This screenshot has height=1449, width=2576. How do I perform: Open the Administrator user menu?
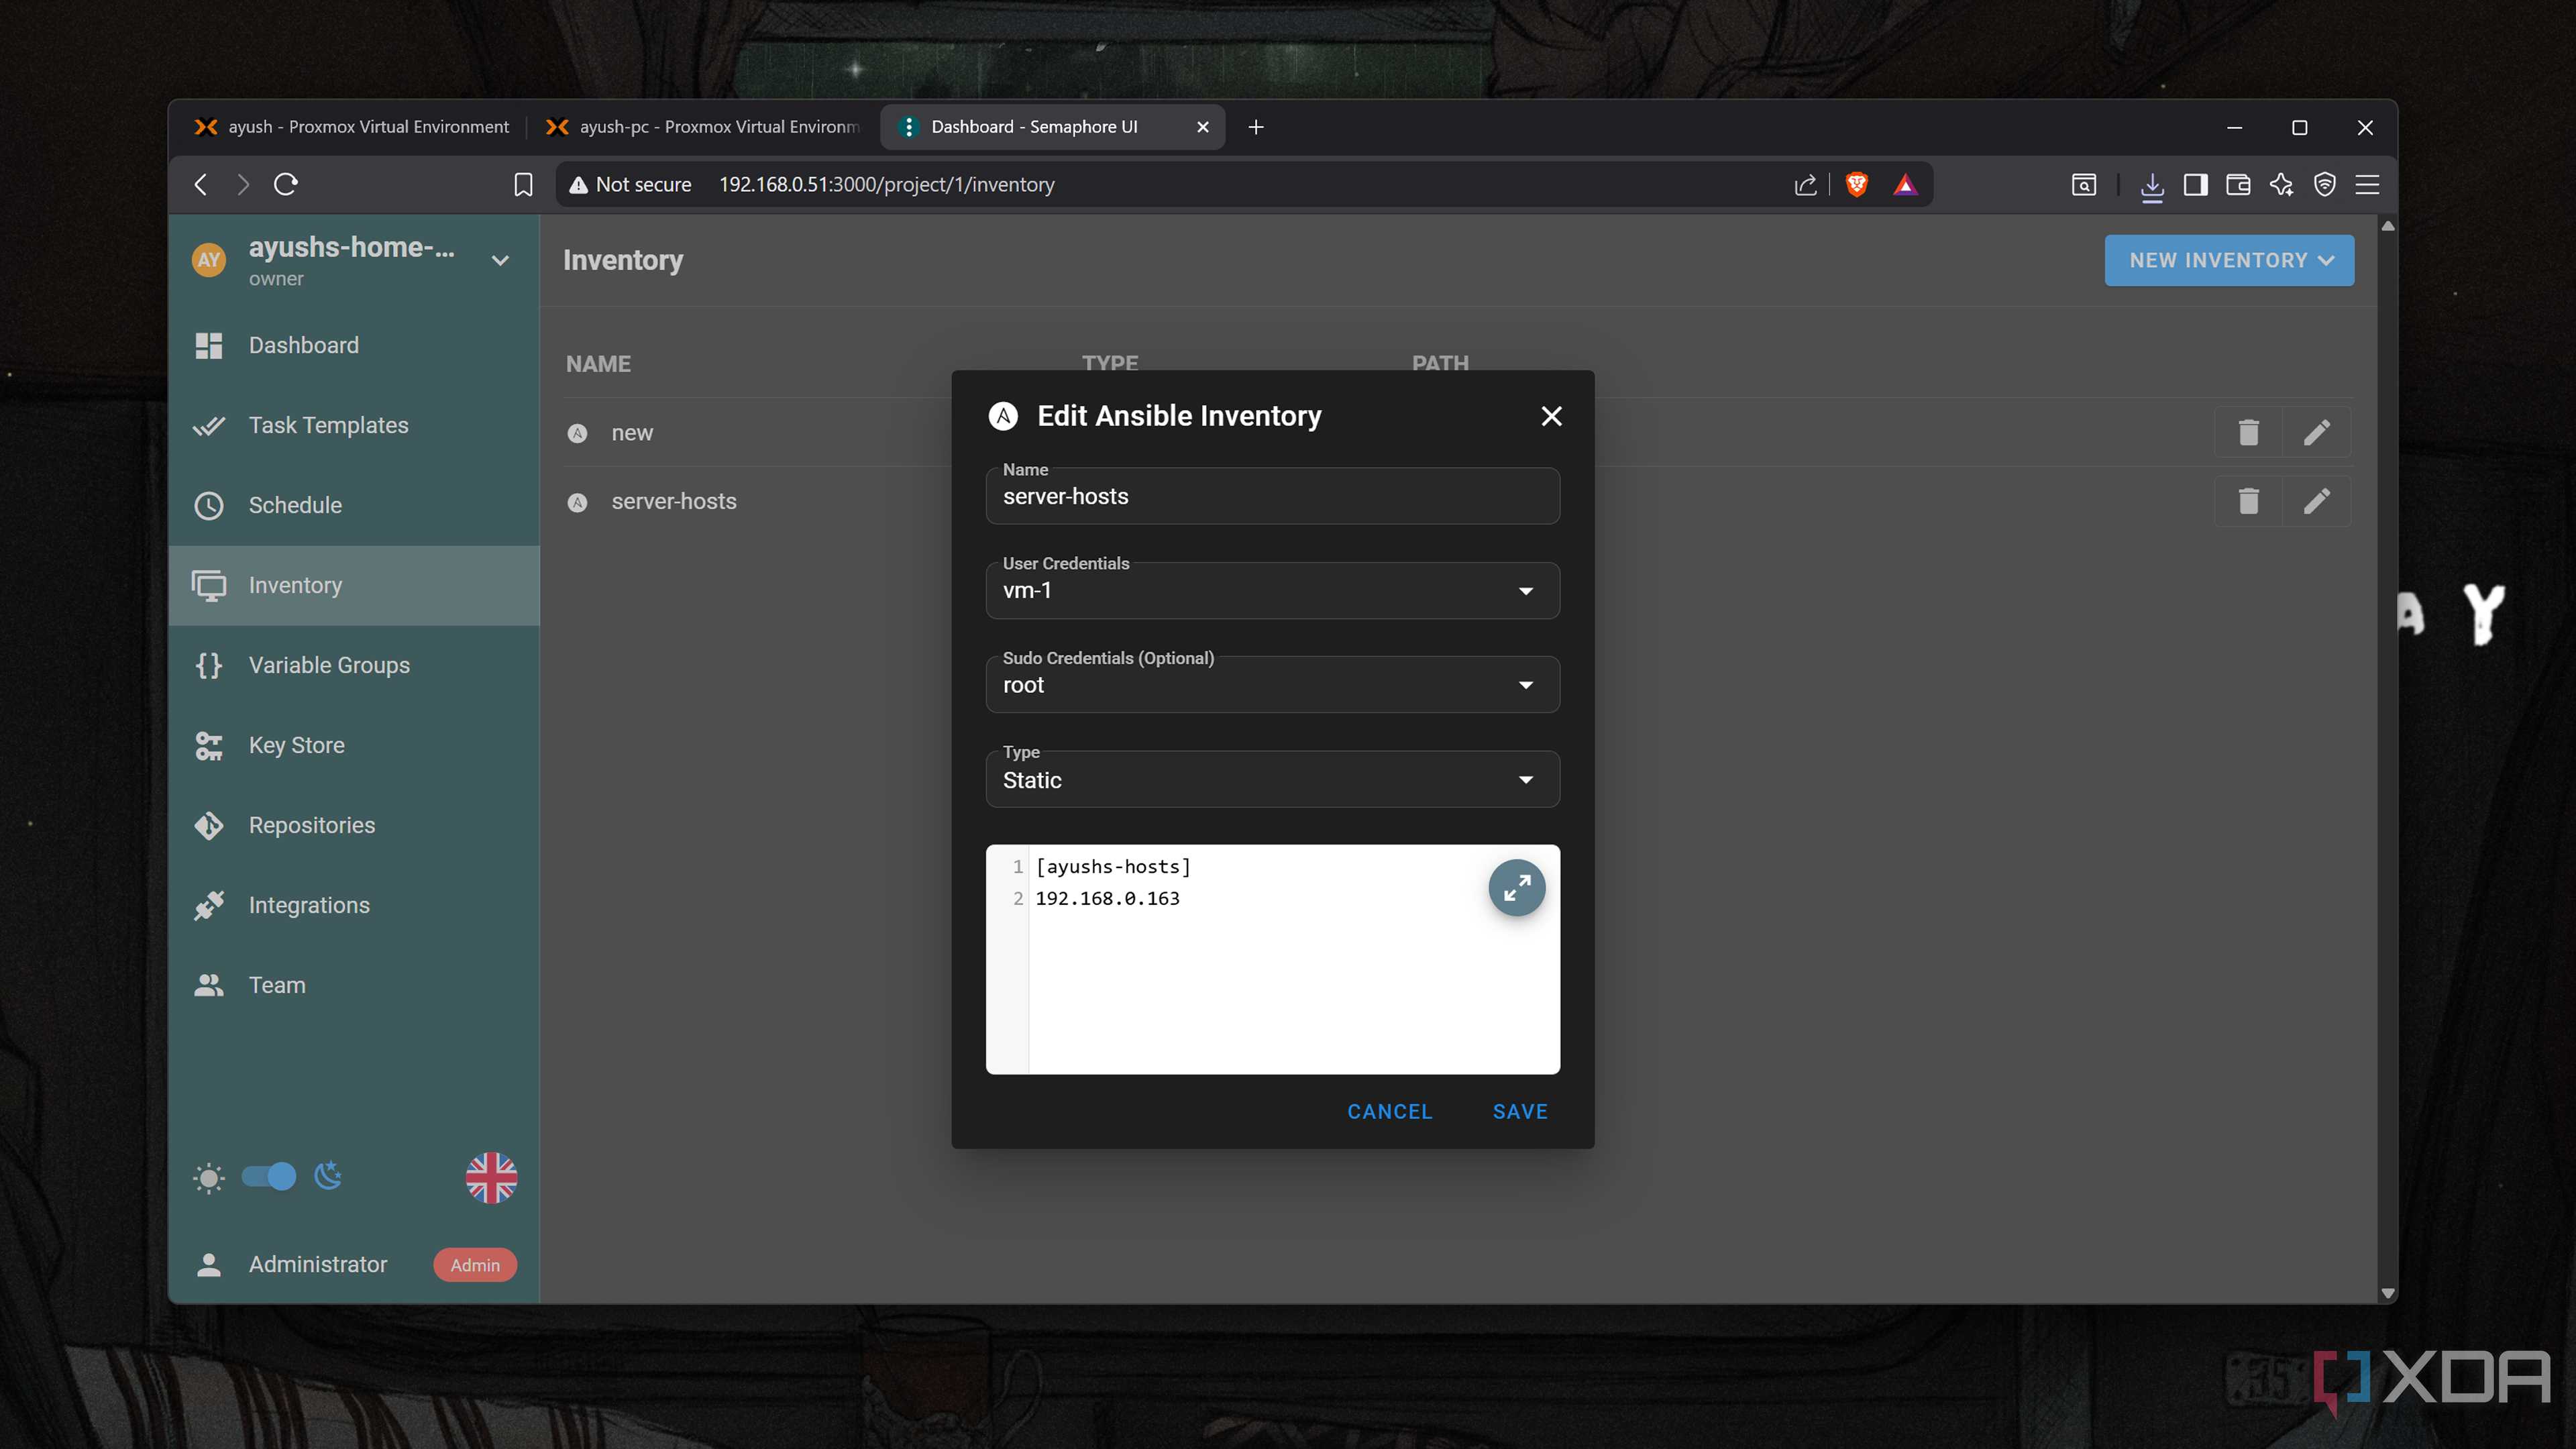(354, 1264)
